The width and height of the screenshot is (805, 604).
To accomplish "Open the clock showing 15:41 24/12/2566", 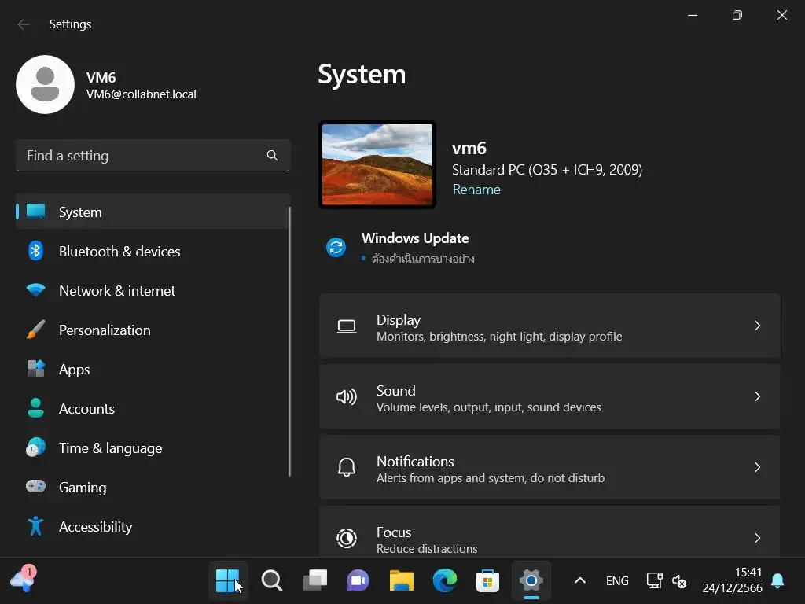I will pos(732,580).
